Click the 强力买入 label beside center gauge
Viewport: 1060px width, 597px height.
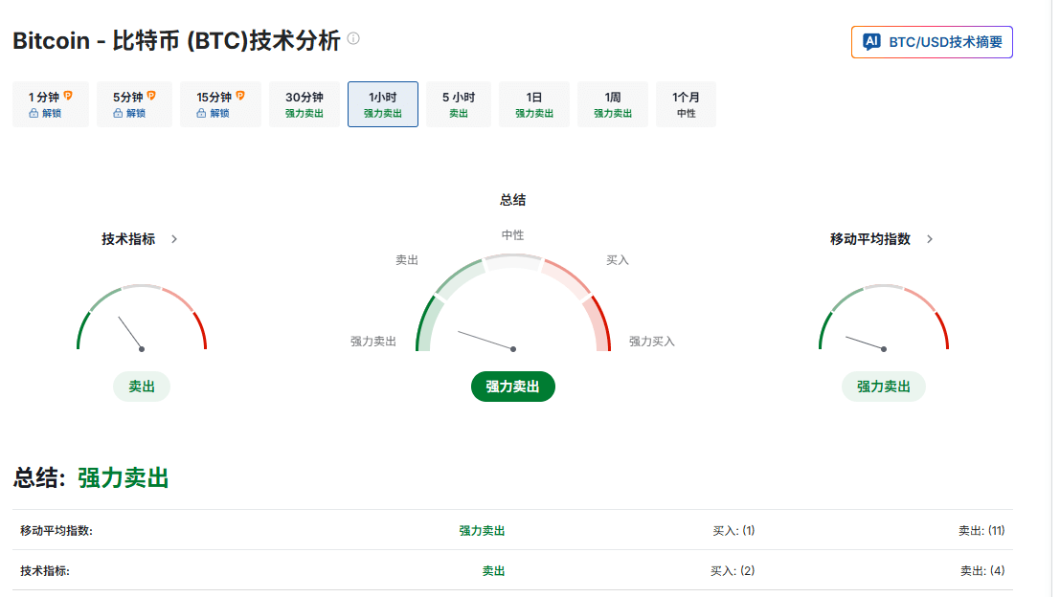pyautogui.click(x=652, y=341)
